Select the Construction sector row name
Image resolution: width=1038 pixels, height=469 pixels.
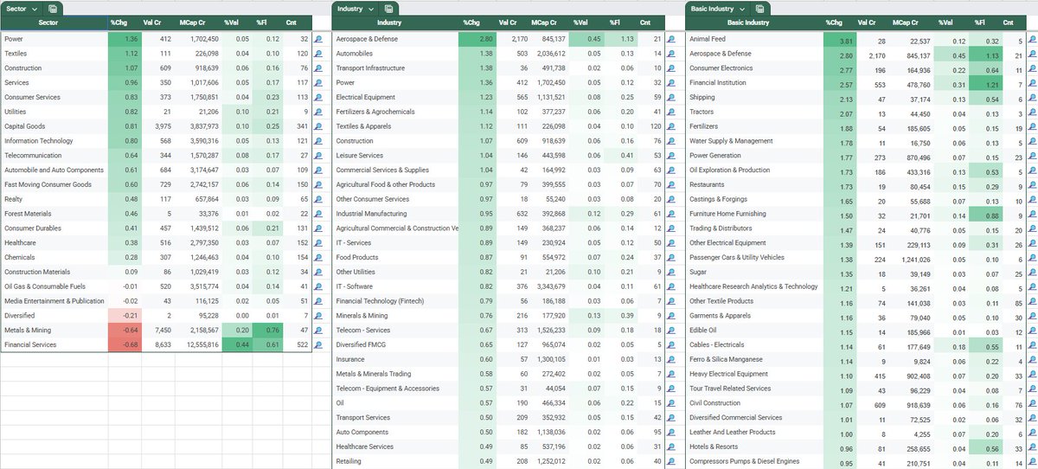[x=22, y=68]
